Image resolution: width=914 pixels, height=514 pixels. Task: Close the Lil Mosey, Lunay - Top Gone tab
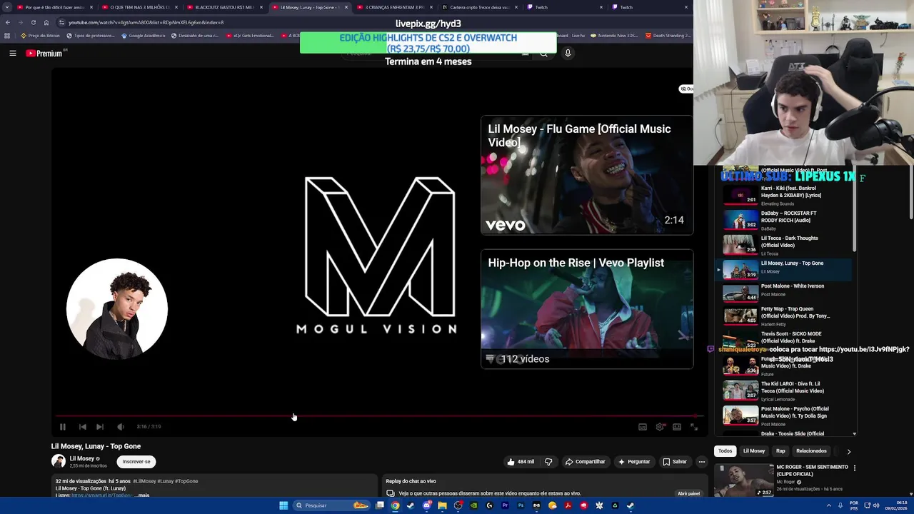346,7
